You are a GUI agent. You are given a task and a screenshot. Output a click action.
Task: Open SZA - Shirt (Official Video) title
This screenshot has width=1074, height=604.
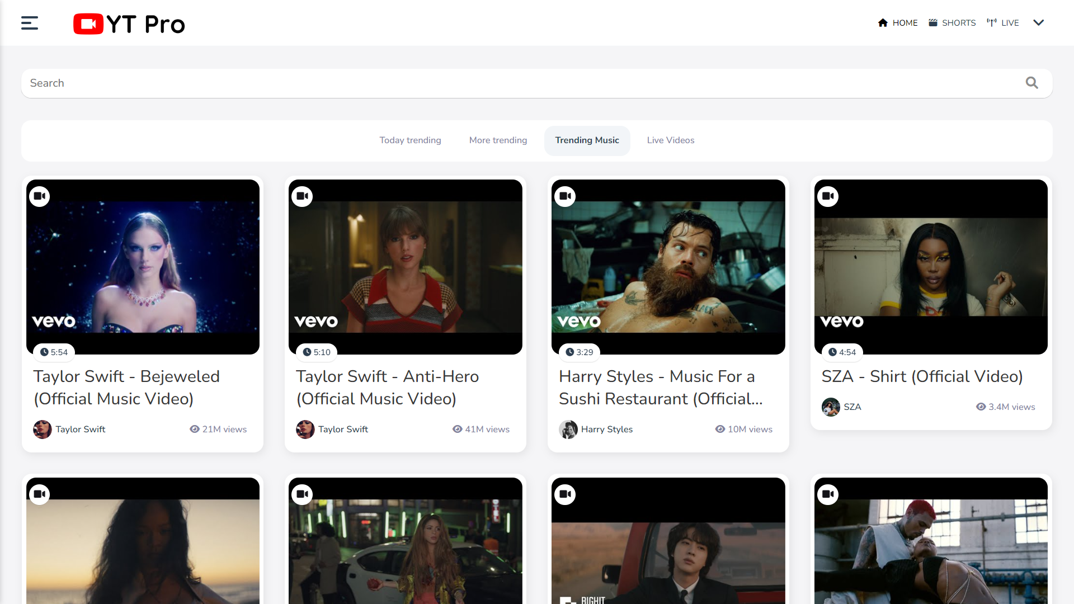click(922, 376)
